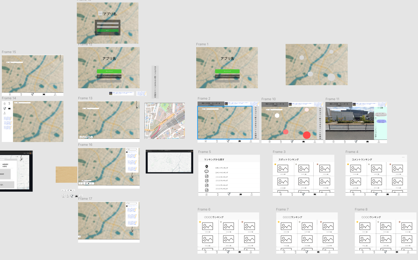Click the large red circle in Frame 10

point(306,135)
